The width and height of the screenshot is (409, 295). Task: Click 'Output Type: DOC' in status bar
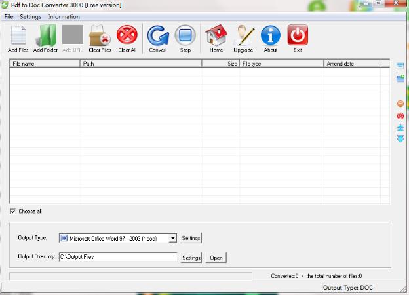[x=348, y=288]
